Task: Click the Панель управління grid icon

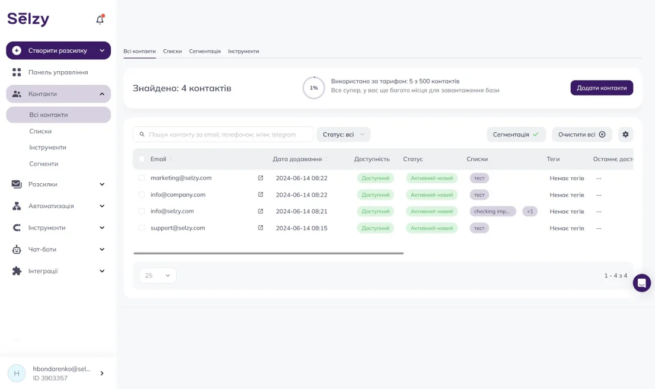Action: click(x=17, y=72)
